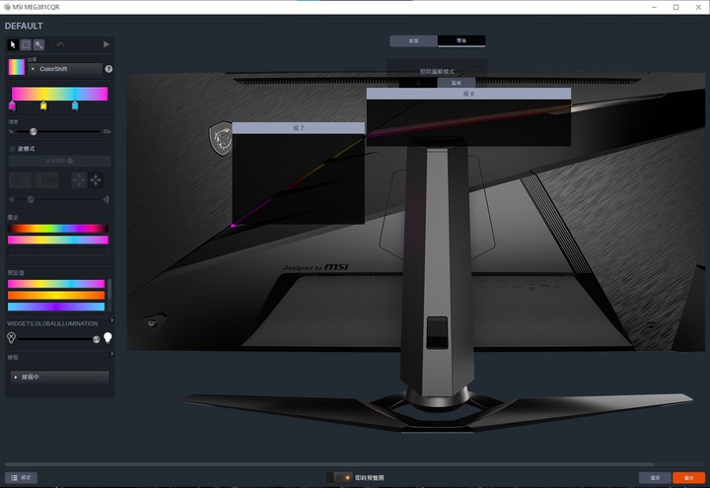Apply the pink-yellow-cyan history gradient
Image resolution: width=710 pixels, height=488 pixels.
point(58,240)
